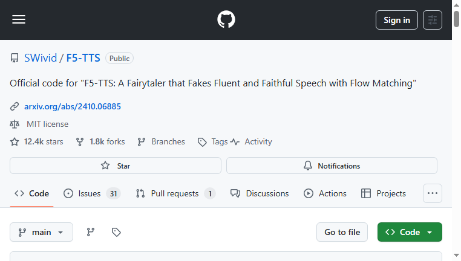The width and height of the screenshot is (461, 261).
Task: Open the appearance settings sliders icon
Action: click(432, 20)
